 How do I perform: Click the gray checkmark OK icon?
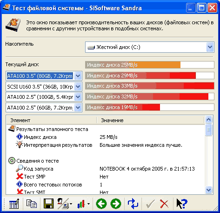(x=150, y=204)
